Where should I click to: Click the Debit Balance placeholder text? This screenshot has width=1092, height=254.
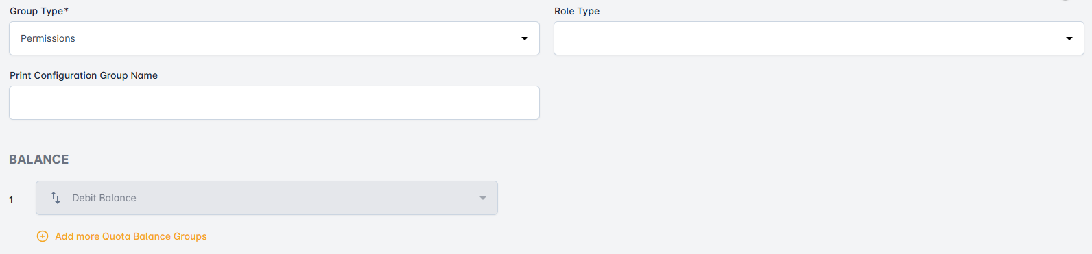104,198
